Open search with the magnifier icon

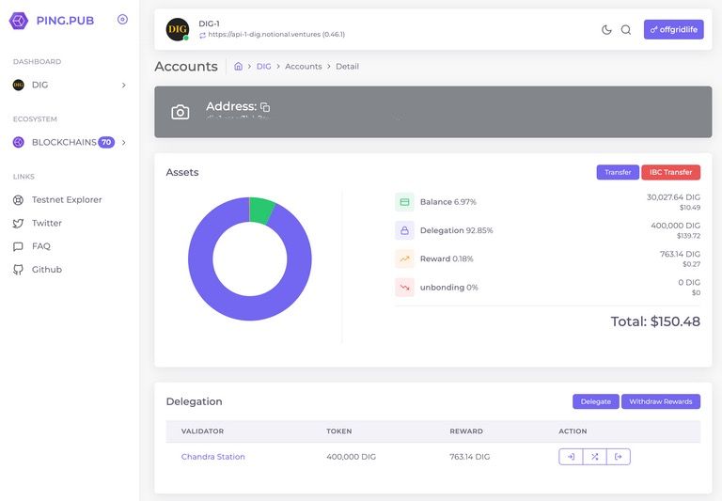(626, 30)
